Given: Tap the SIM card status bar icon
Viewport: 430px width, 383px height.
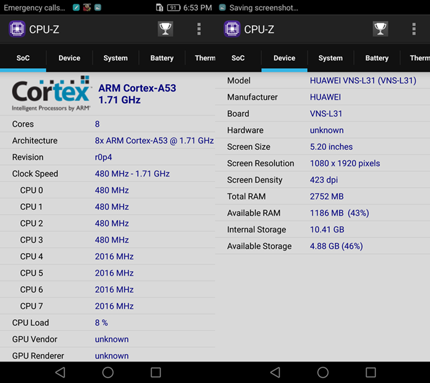Looking at the screenshot, I should (x=159, y=7).
